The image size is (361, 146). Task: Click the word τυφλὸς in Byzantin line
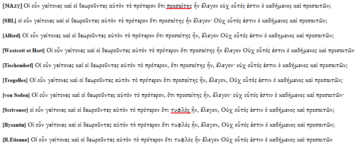(180, 125)
